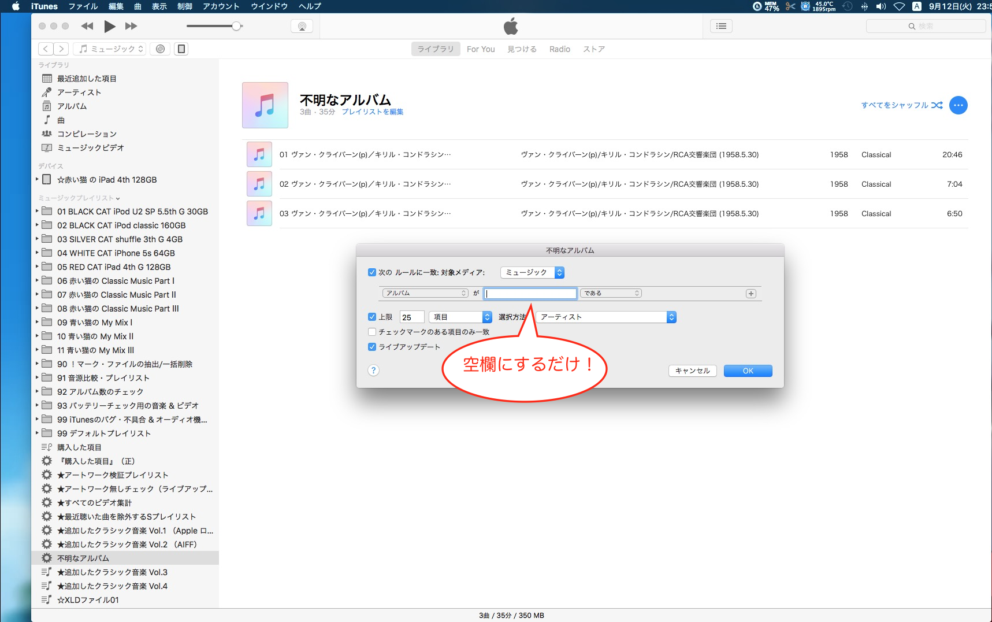The width and height of the screenshot is (992, 622).
Task: Click the CD disc icon button
Action: click(161, 49)
